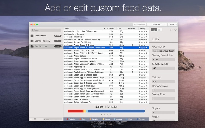This screenshot has height=128, width=205.
Task: Hide the editor panel
Action: [x=172, y=24]
